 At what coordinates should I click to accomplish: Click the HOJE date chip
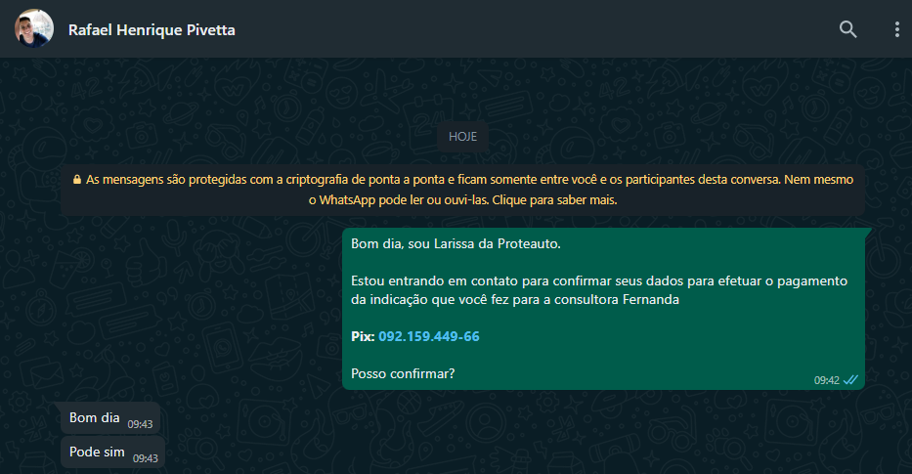(462, 136)
